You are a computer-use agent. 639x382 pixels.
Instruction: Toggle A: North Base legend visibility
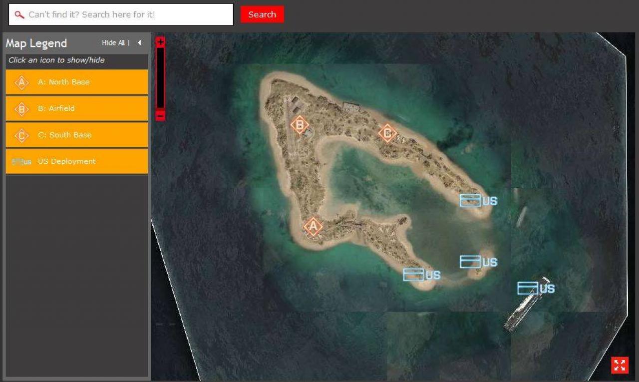pos(77,82)
